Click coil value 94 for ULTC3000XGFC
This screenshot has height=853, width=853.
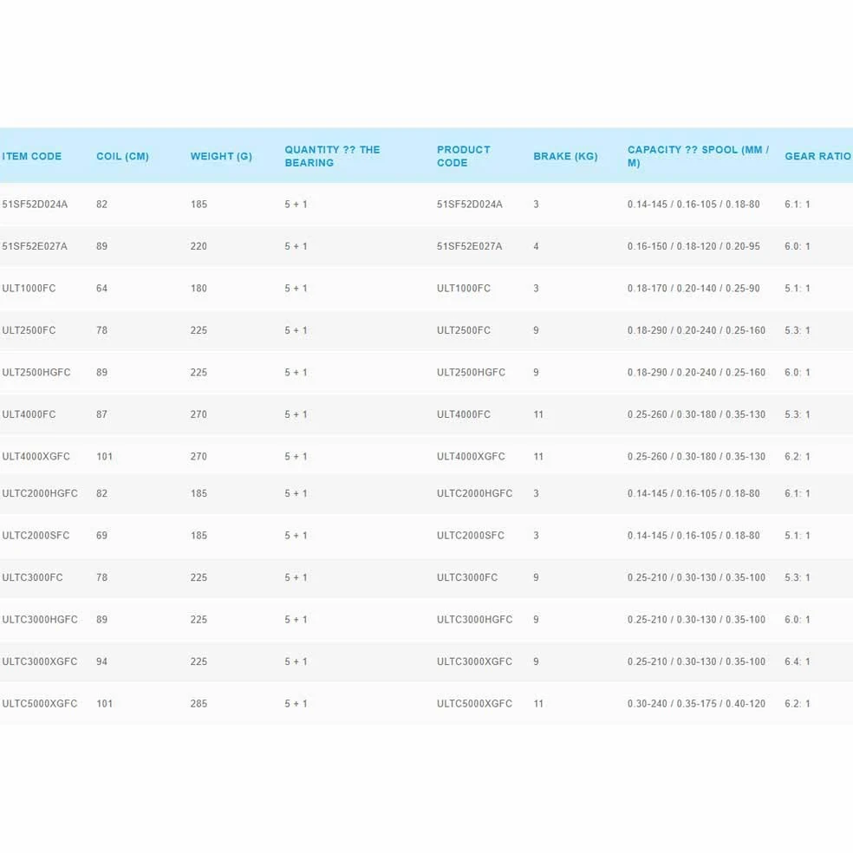coord(101,661)
